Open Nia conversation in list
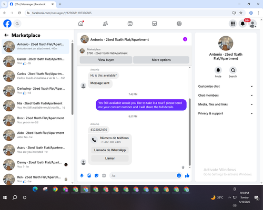 point(36,106)
